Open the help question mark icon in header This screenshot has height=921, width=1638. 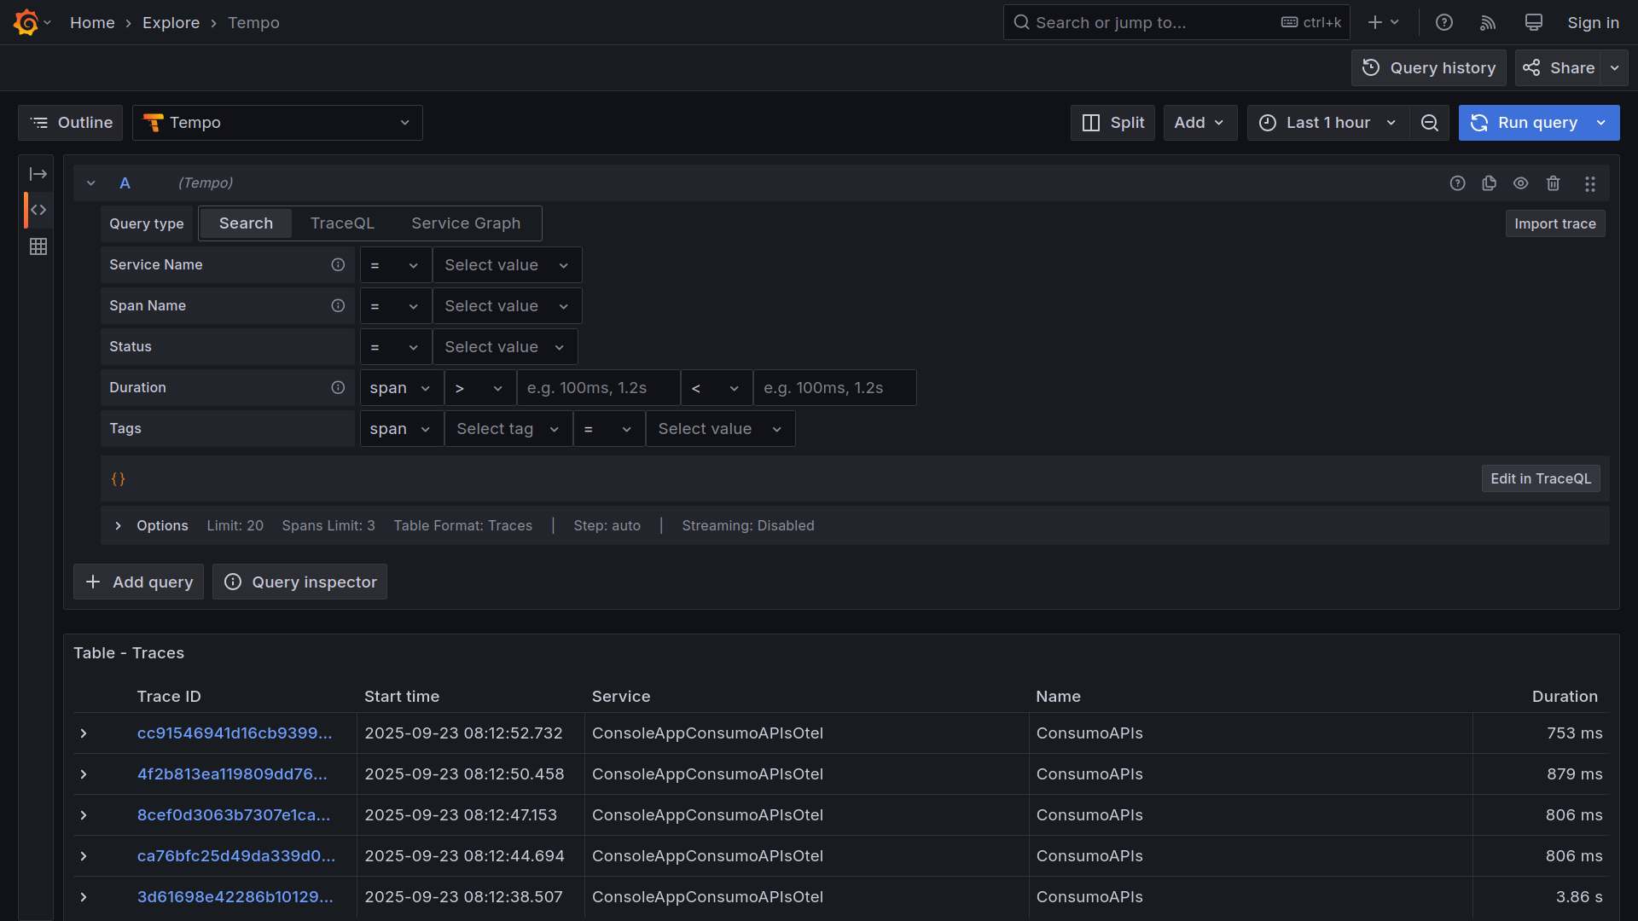[1443, 23]
